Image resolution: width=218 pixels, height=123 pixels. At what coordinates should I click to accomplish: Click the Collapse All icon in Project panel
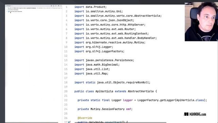(56, 6)
